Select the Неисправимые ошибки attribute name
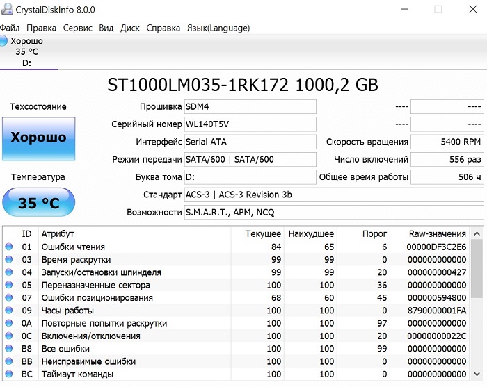This screenshot has height=387, width=487. point(88,361)
